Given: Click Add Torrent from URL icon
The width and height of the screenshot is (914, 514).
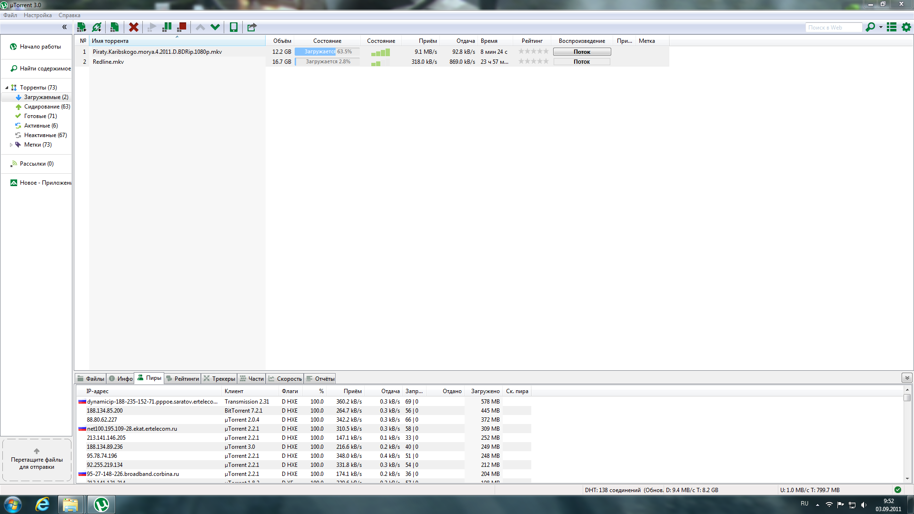Looking at the screenshot, I should coord(97,27).
